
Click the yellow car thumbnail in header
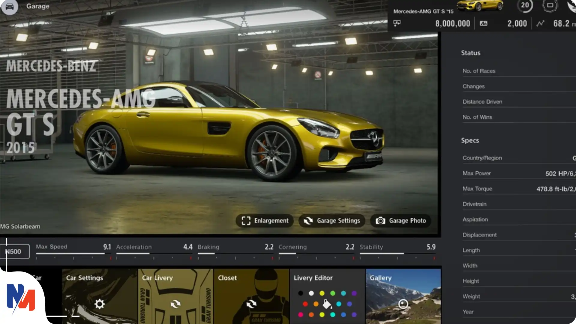[x=480, y=5]
